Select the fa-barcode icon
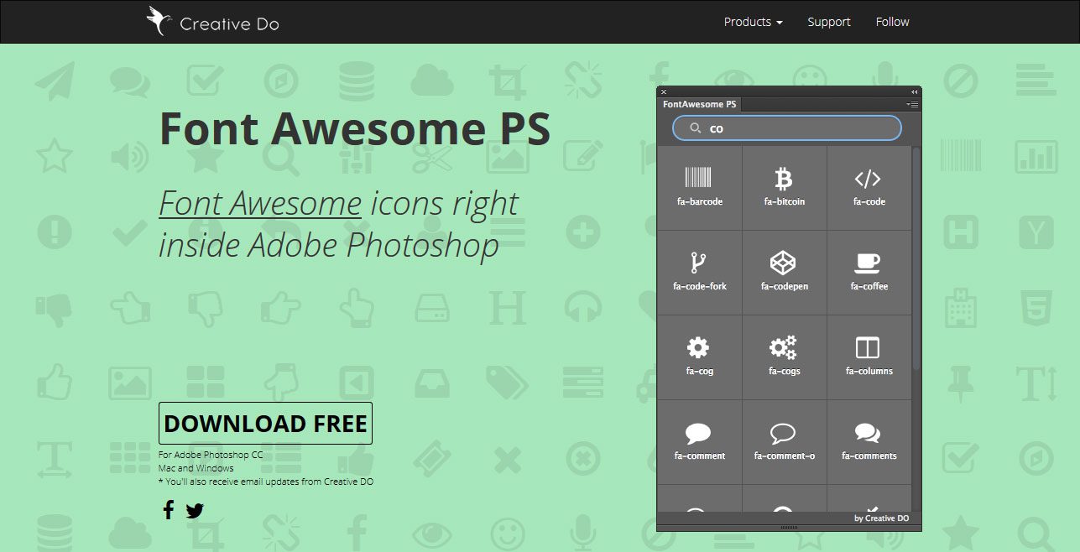The height and width of the screenshot is (552, 1080). point(699,185)
